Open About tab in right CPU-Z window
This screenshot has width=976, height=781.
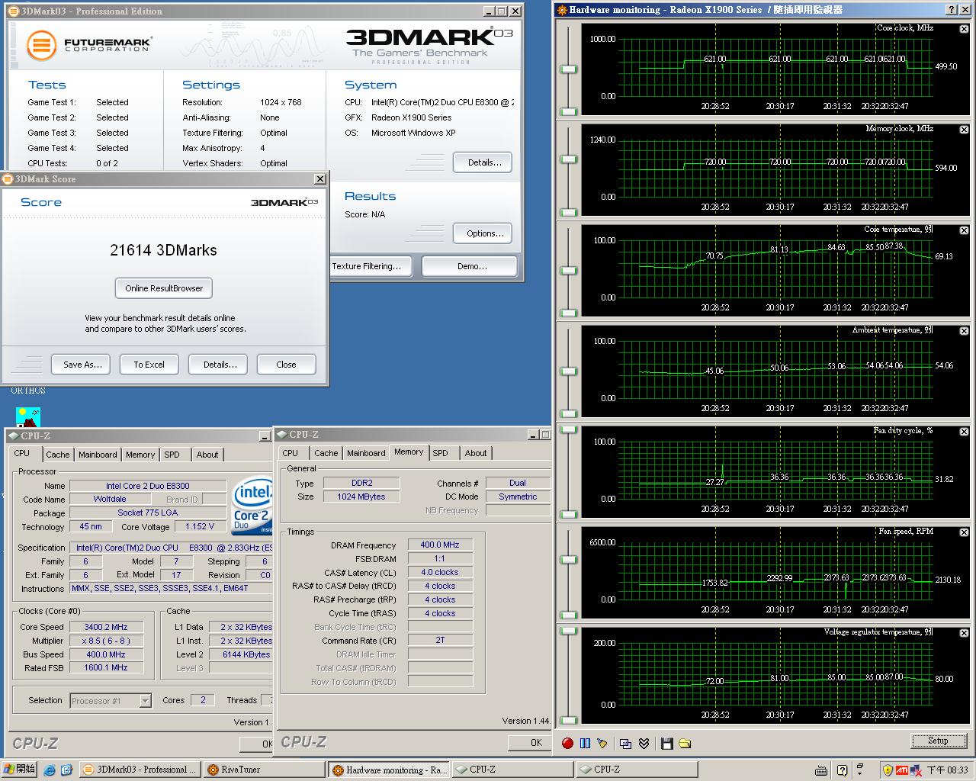pyautogui.click(x=476, y=453)
